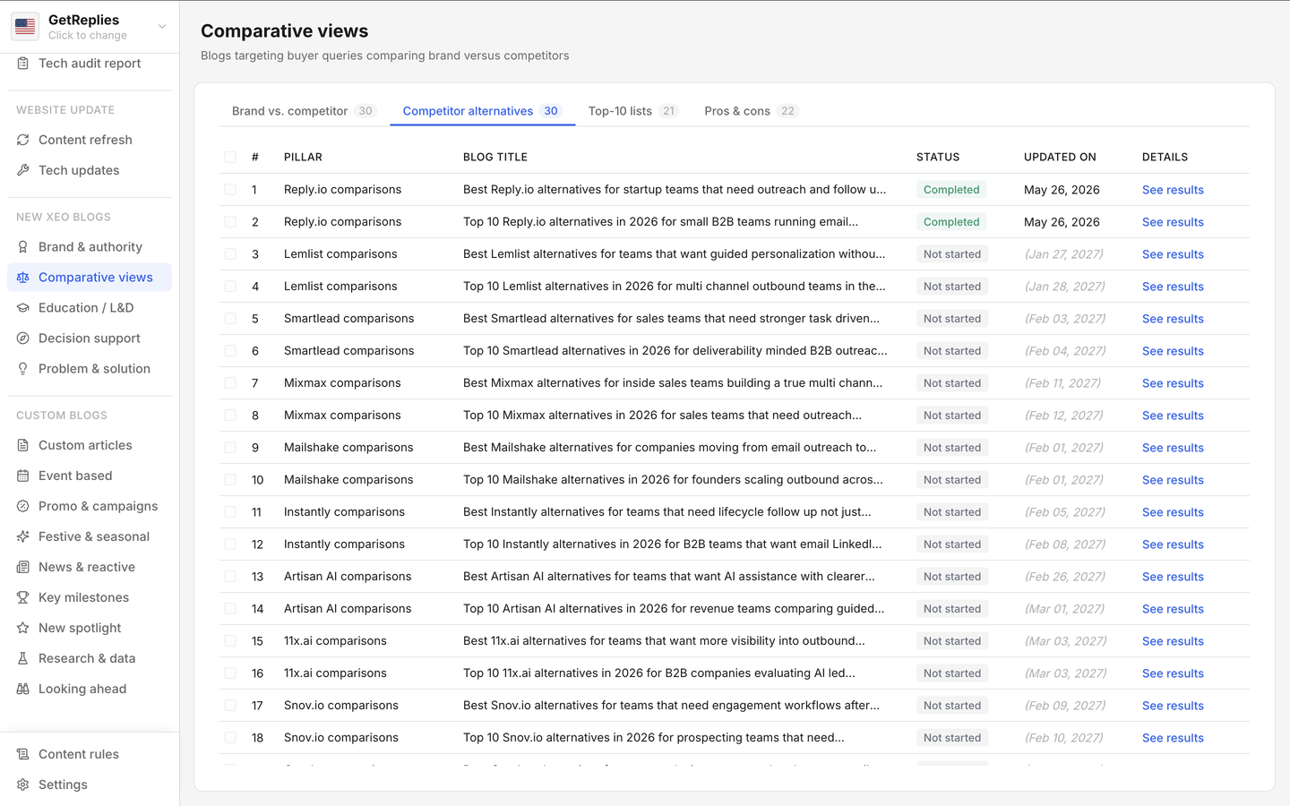
Task: Click the Key milestones trophy icon
Action: [23, 597]
